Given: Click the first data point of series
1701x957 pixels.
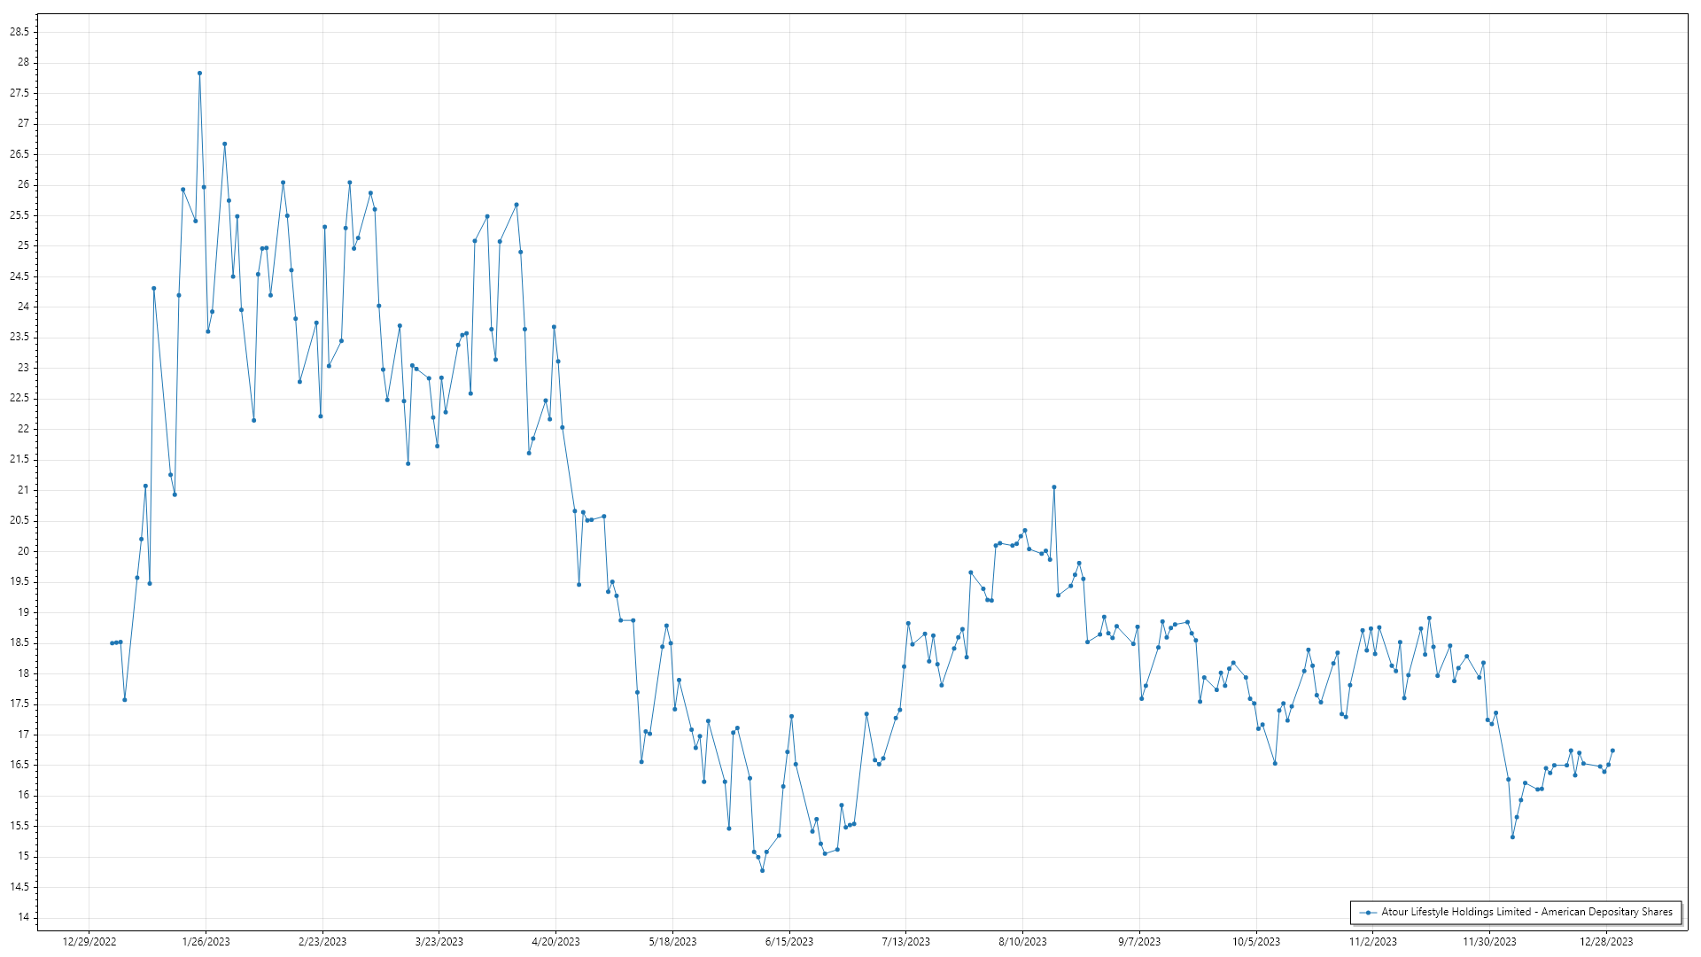Looking at the screenshot, I should pyautogui.click(x=112, y=643).
